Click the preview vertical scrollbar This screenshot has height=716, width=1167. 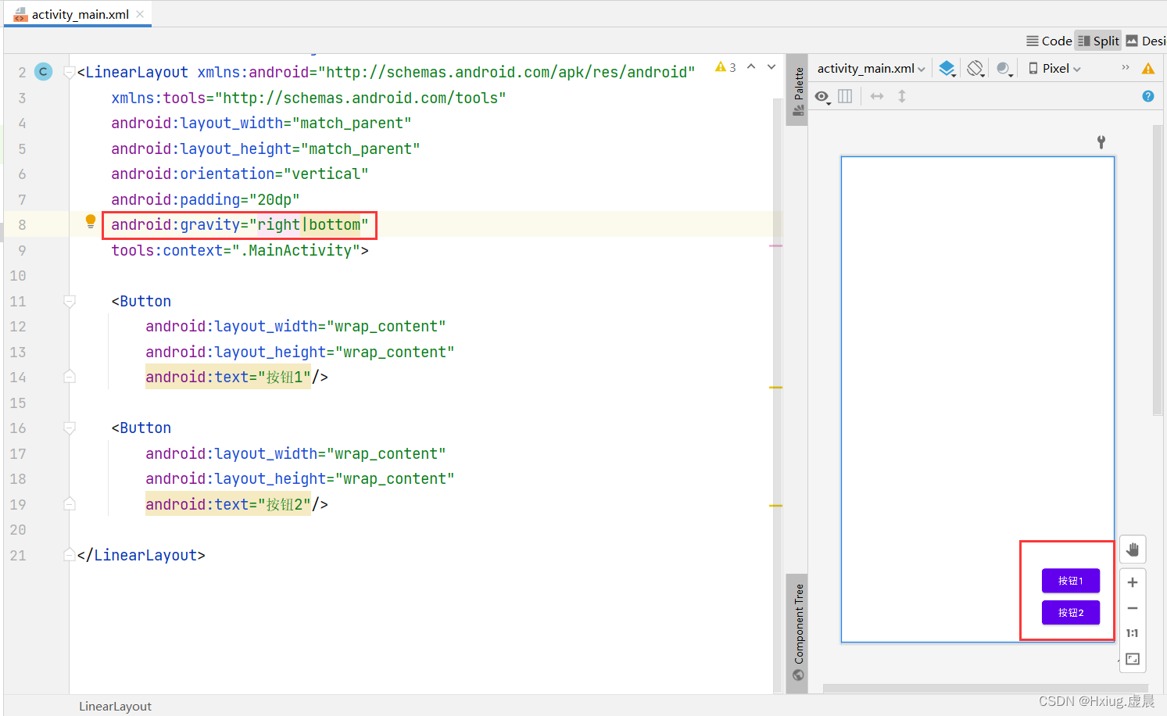coord(1158,270)
